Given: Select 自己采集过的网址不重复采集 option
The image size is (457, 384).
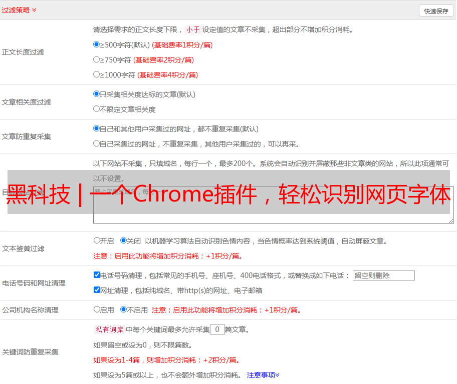Looking at the screenshot, I should click(96, 143).
